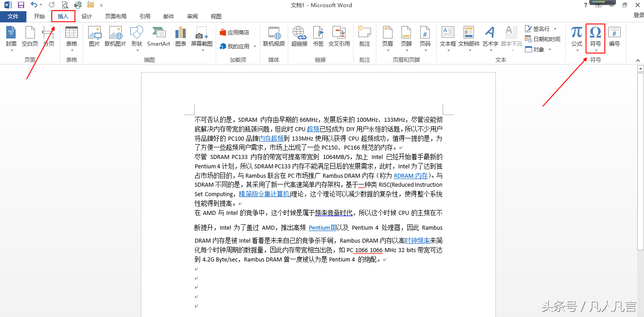Image resolution: width=644 pixels, height=317 pixels.
Task: Insert a bookmark with 书签
Action: [318, 36]
